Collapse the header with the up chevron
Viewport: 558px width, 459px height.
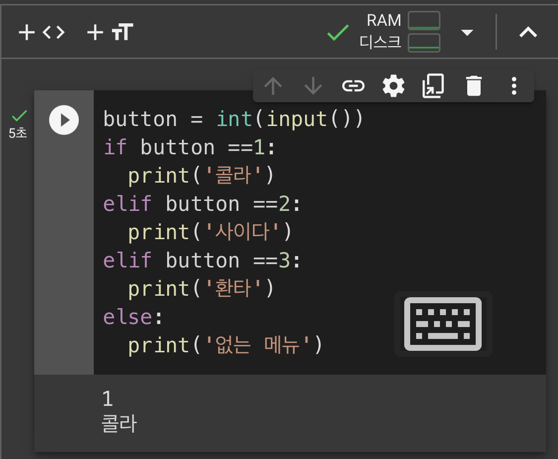(528, 32)
